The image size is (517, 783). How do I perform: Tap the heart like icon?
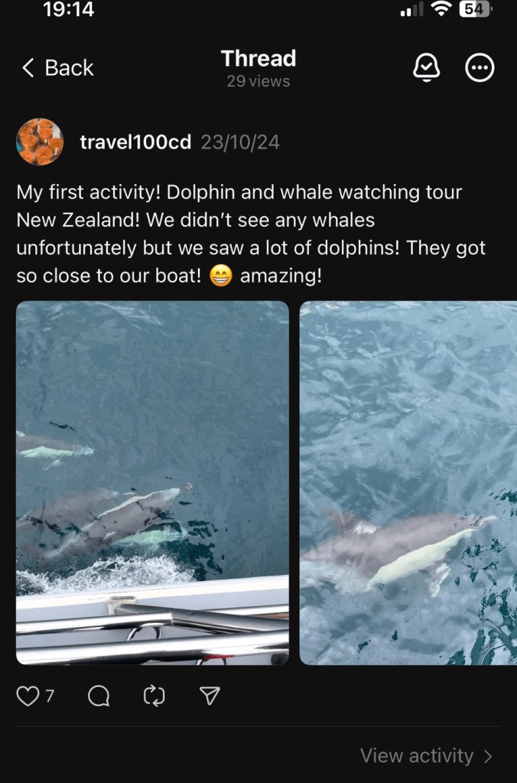[28, 696]
